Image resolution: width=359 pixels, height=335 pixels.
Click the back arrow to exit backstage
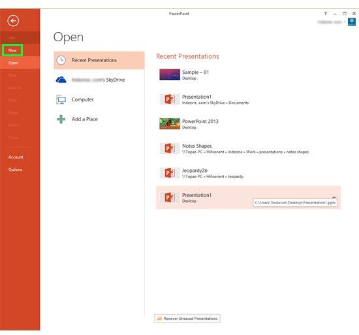pyautogui.click(x=13, y=21)
